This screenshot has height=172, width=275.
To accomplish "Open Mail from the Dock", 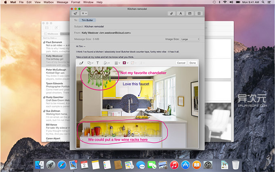I will tap(73, 165).
